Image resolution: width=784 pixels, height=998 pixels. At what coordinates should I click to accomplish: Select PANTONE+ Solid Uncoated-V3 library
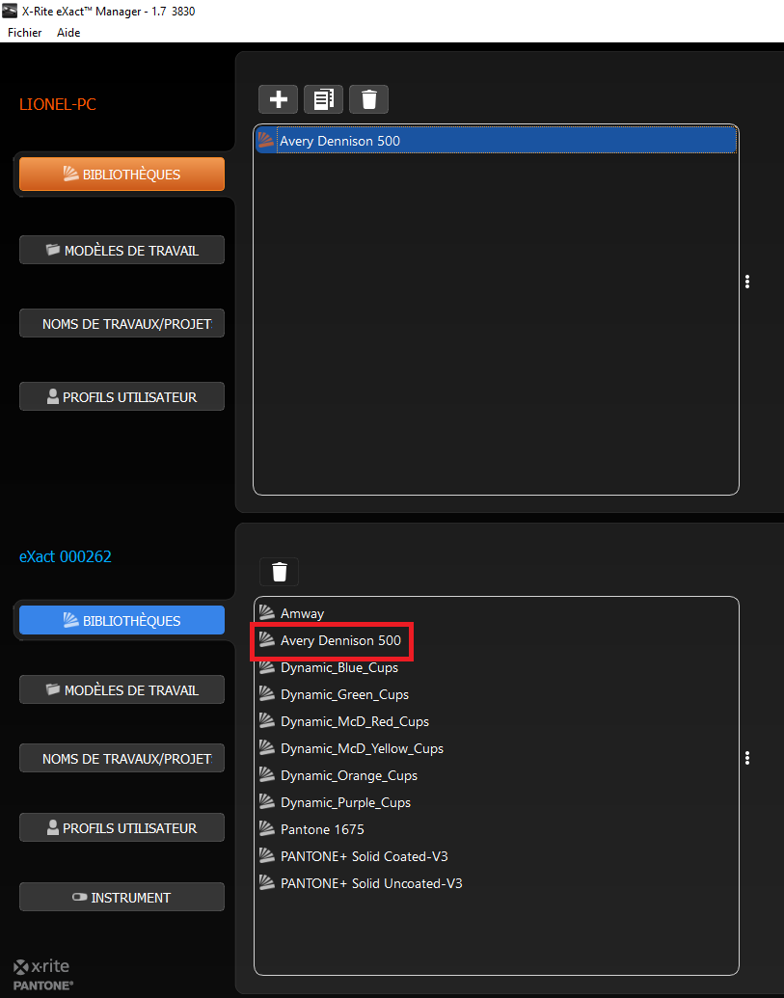[497, 883]
